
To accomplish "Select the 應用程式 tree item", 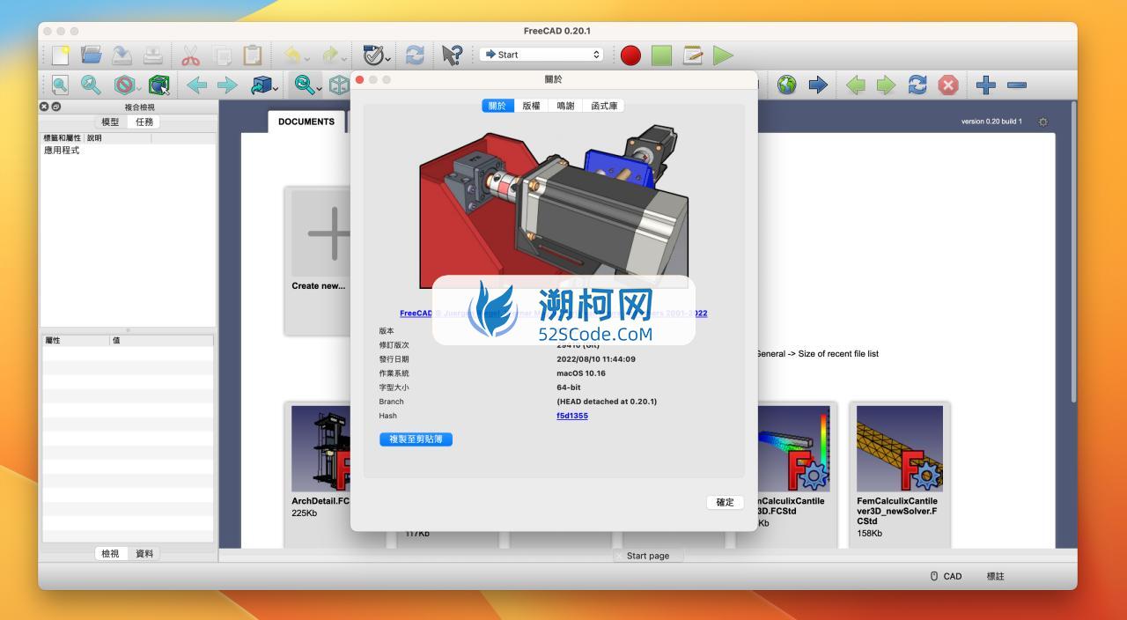I will [x=62, y=151].
